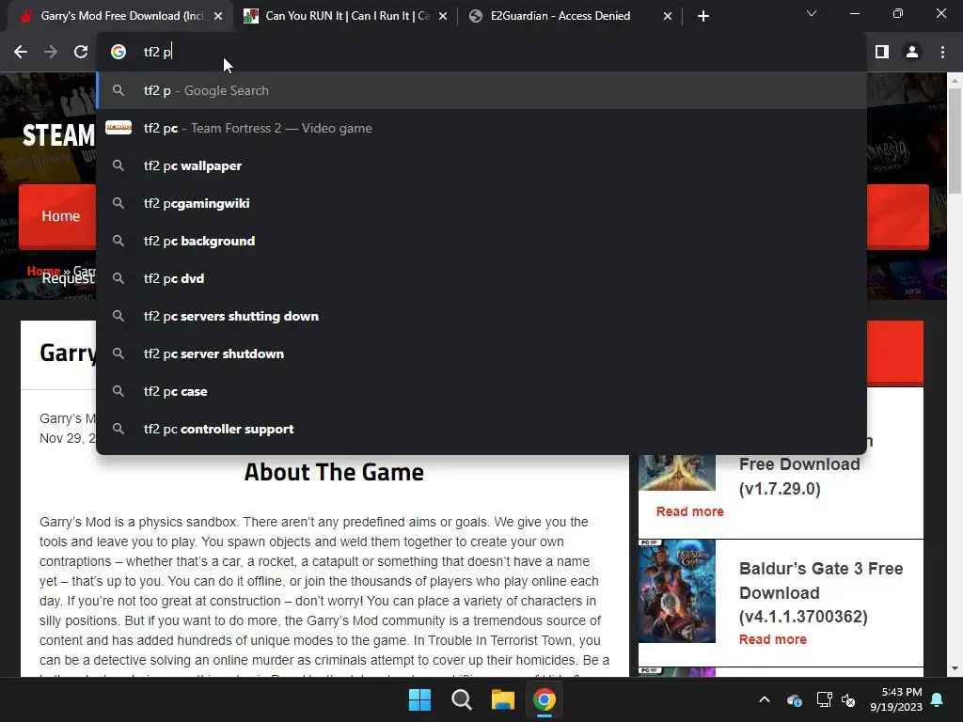Viewport: 963px width, 722px height.
Task: Click the red Home breadcrumb link
Action: click(43, 271)
